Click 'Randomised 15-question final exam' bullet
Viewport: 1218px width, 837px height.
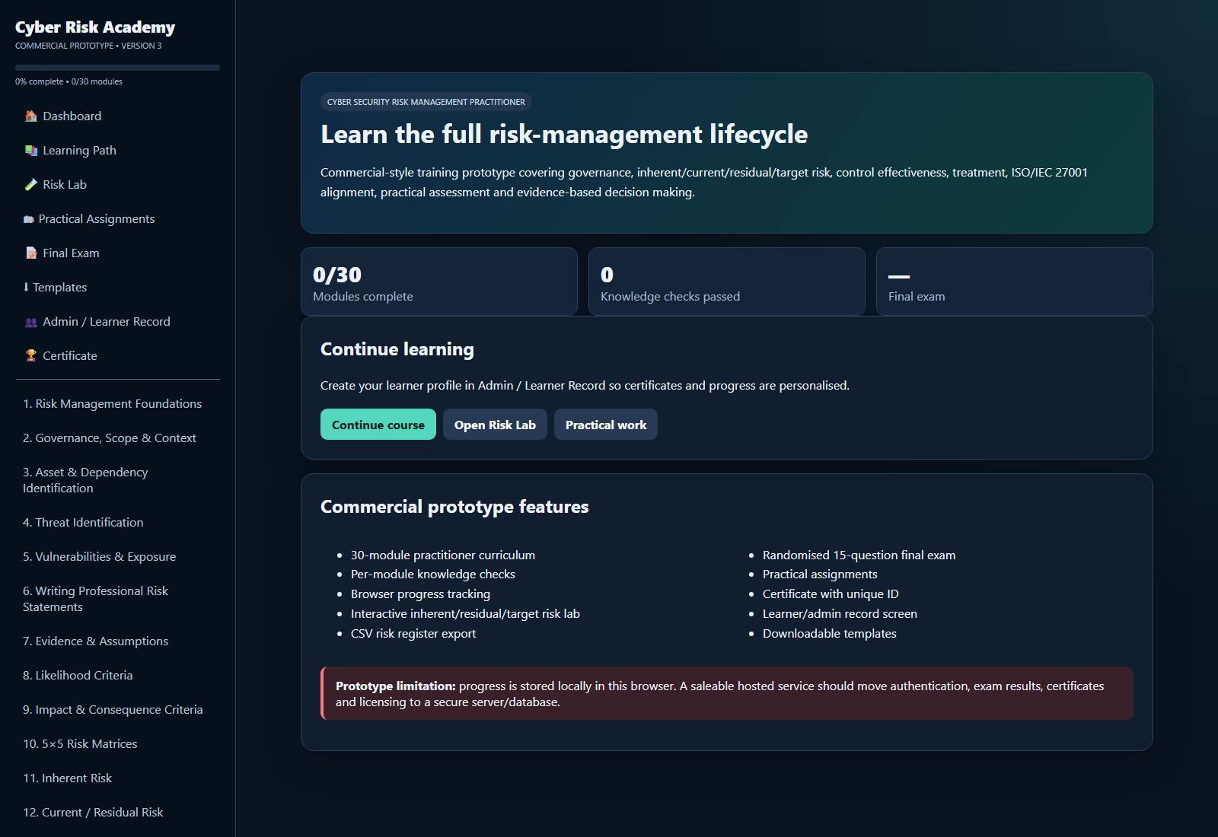tap(859, 555)
